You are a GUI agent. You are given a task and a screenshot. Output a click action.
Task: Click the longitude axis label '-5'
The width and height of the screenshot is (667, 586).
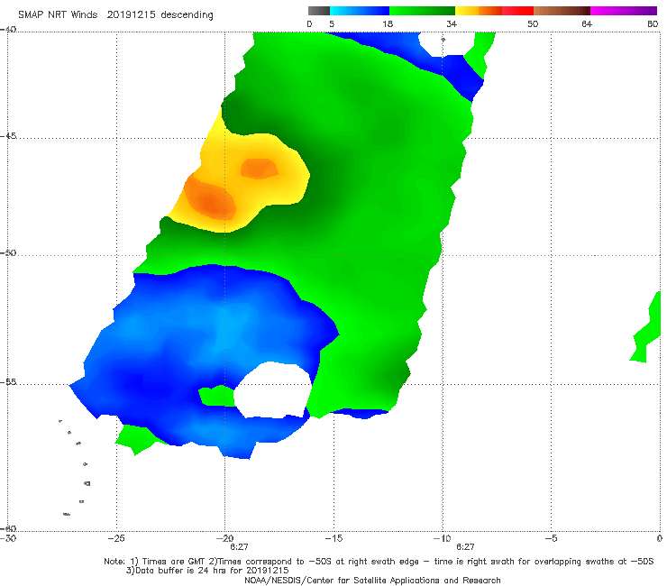(x=551, y=538)
